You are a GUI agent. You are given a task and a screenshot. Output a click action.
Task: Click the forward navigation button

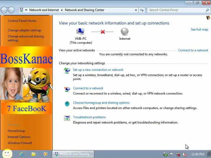(11, 10)
